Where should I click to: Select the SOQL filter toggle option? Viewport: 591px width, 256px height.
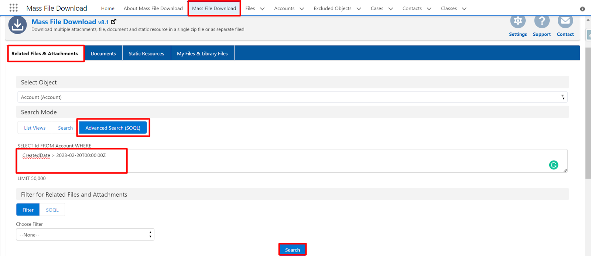pyautogui.click(x=52, y=210)
